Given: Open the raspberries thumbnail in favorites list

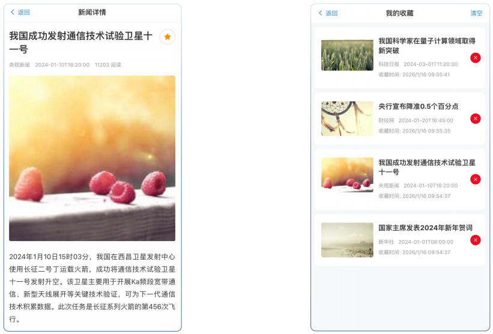Looking at the screenshot, I should point(347,175).
